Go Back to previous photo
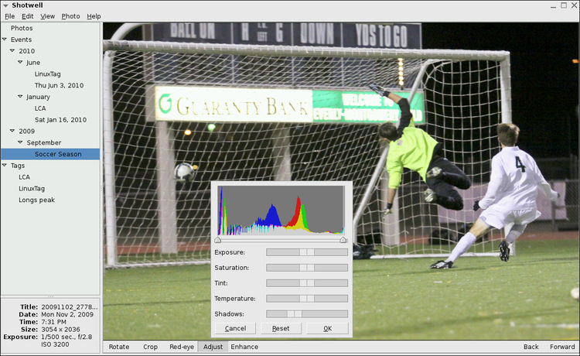Screen dimensions: 580x356 (531, 347)
